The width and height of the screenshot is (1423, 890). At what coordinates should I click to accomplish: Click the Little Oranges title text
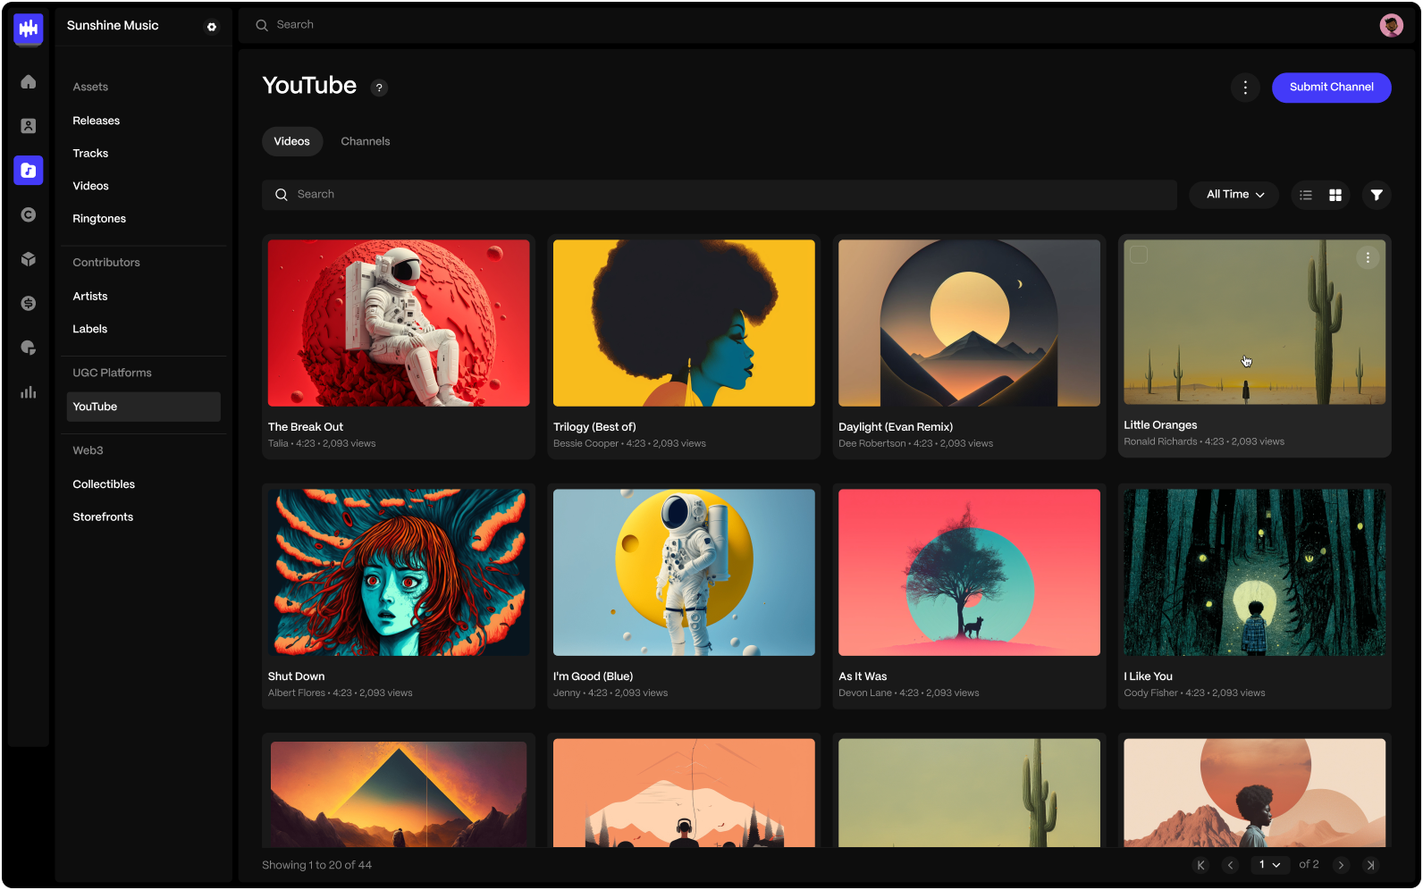coord(1160,425)
